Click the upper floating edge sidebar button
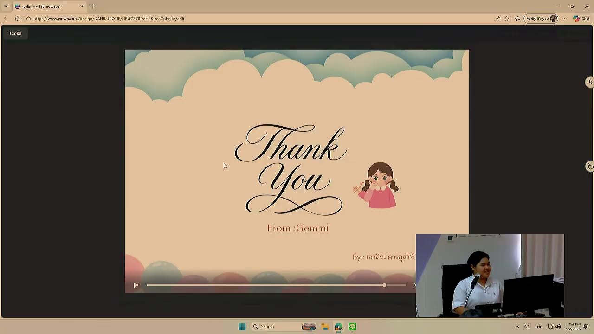The height and width of the screenshot is (334, 594). click(x=589, y=82)
